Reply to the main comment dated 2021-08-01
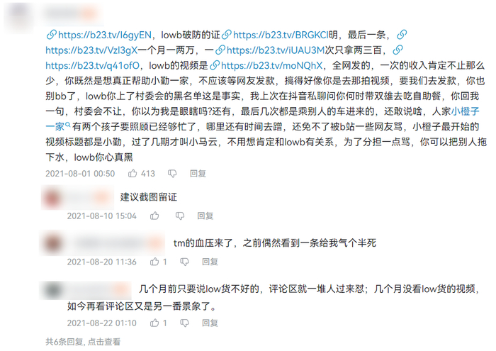This screenshot has height=351, width=496. [198, 174]
